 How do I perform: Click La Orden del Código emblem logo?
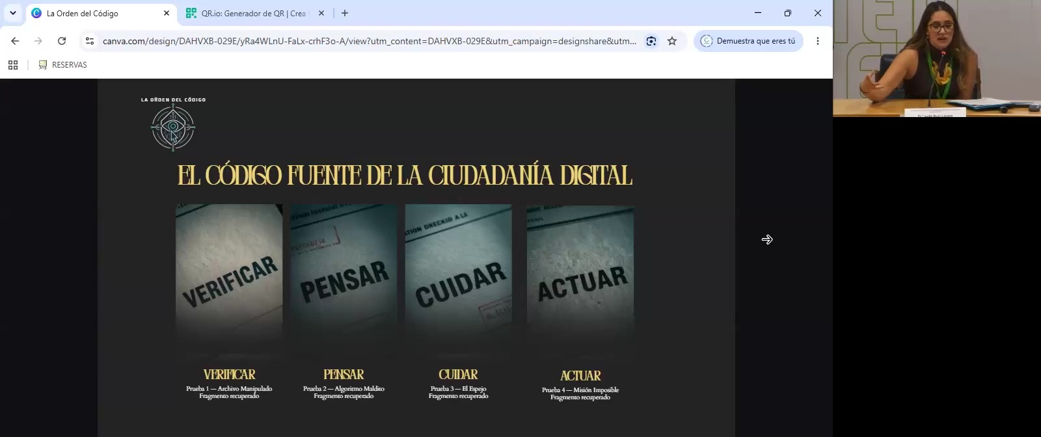(x=173, y=128)
